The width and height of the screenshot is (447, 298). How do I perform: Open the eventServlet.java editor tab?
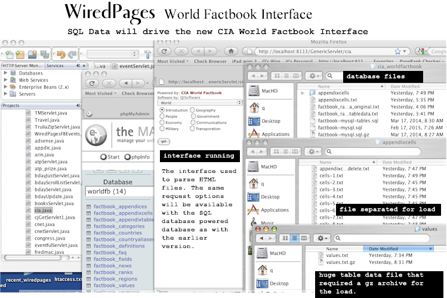[x=134, y=66]
